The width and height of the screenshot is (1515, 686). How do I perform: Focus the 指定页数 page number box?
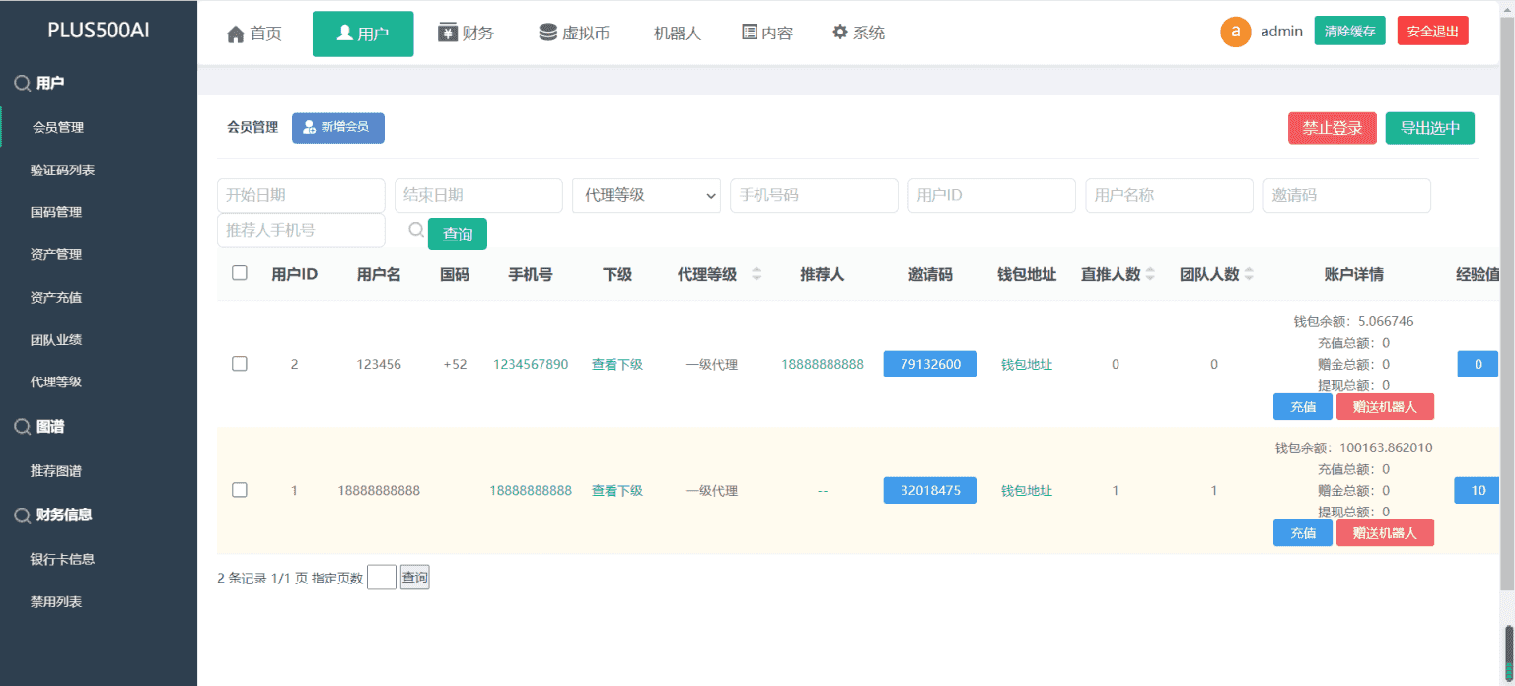point(382,578)
